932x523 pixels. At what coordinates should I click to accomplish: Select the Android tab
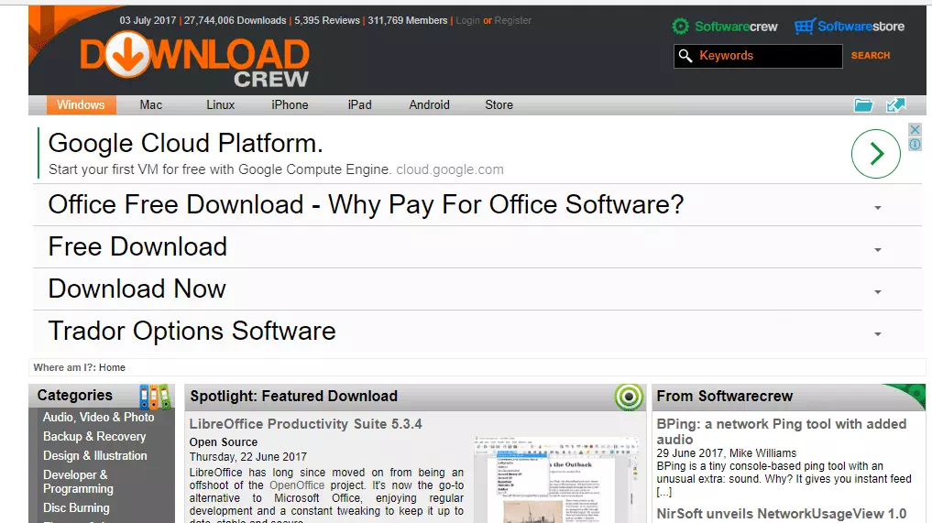point(429,104)
